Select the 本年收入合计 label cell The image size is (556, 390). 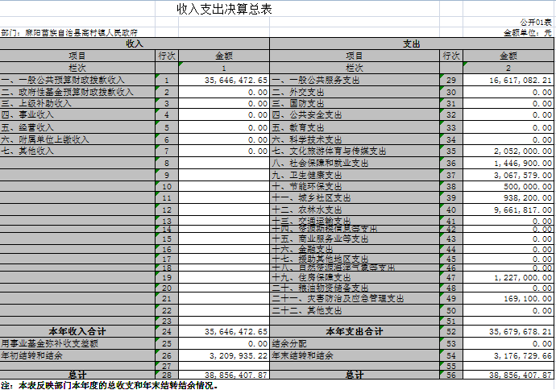78,331
